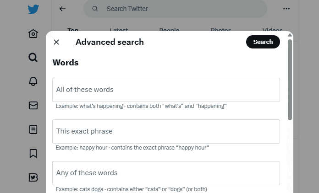Open the Home icon in sidebar
Image resolution: width=319 pixels, height=193 pixels.
click(x=33, y=34)
